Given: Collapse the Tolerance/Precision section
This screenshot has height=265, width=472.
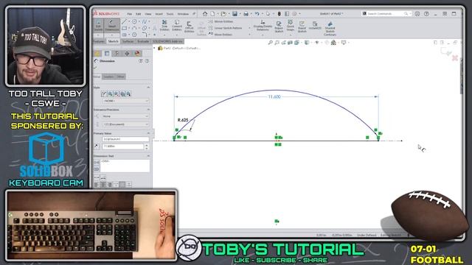Looking at the screenshot, I should coord(148,110).
